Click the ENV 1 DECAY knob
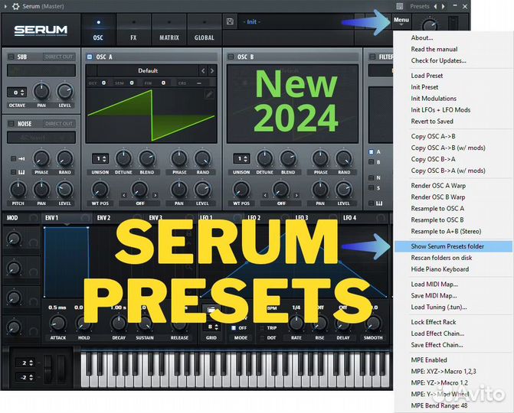 point(119,324)
